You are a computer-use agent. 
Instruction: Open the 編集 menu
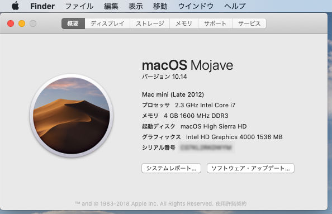click(x=111, y=6)
